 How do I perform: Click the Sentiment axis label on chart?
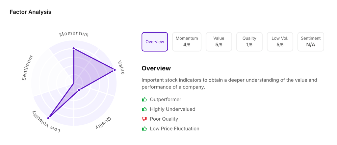click(27, 67)
